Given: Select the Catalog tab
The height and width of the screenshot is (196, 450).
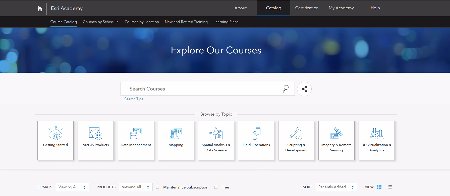Looking at the screenshot, I should pyautogui.click(x=274, y=8).
